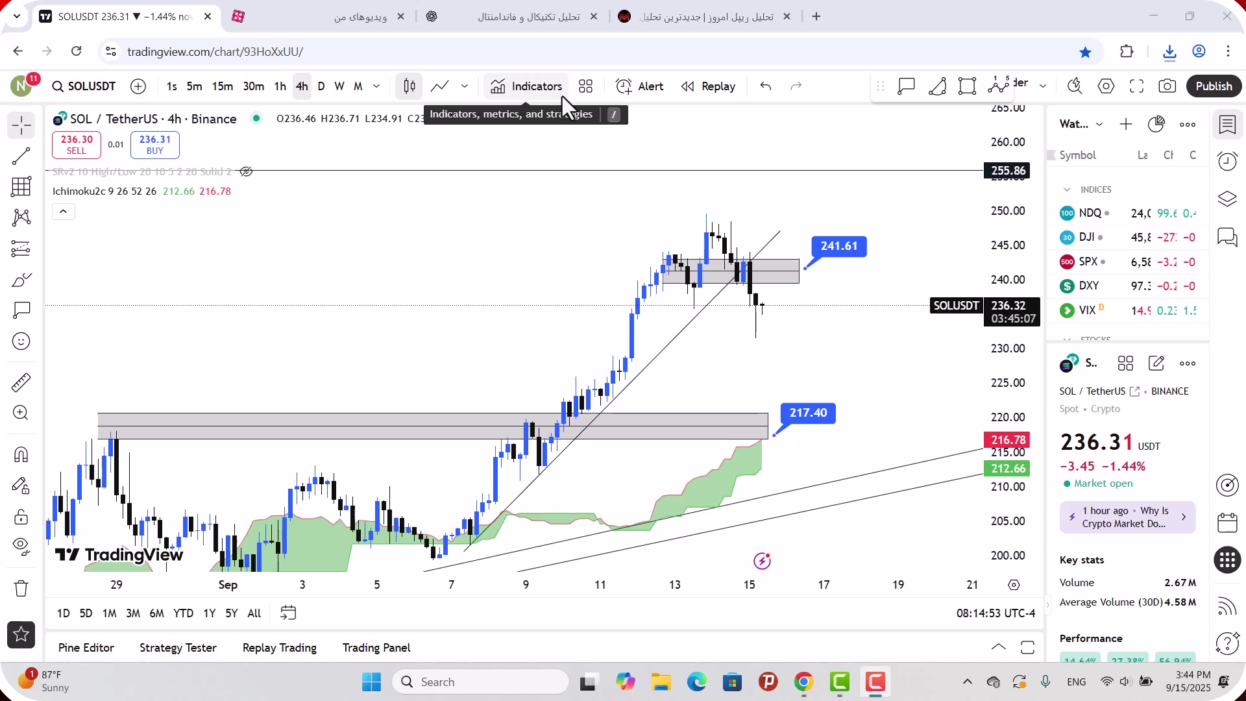Collapse the INDICES watchlist section

(x=1067, y=190)
